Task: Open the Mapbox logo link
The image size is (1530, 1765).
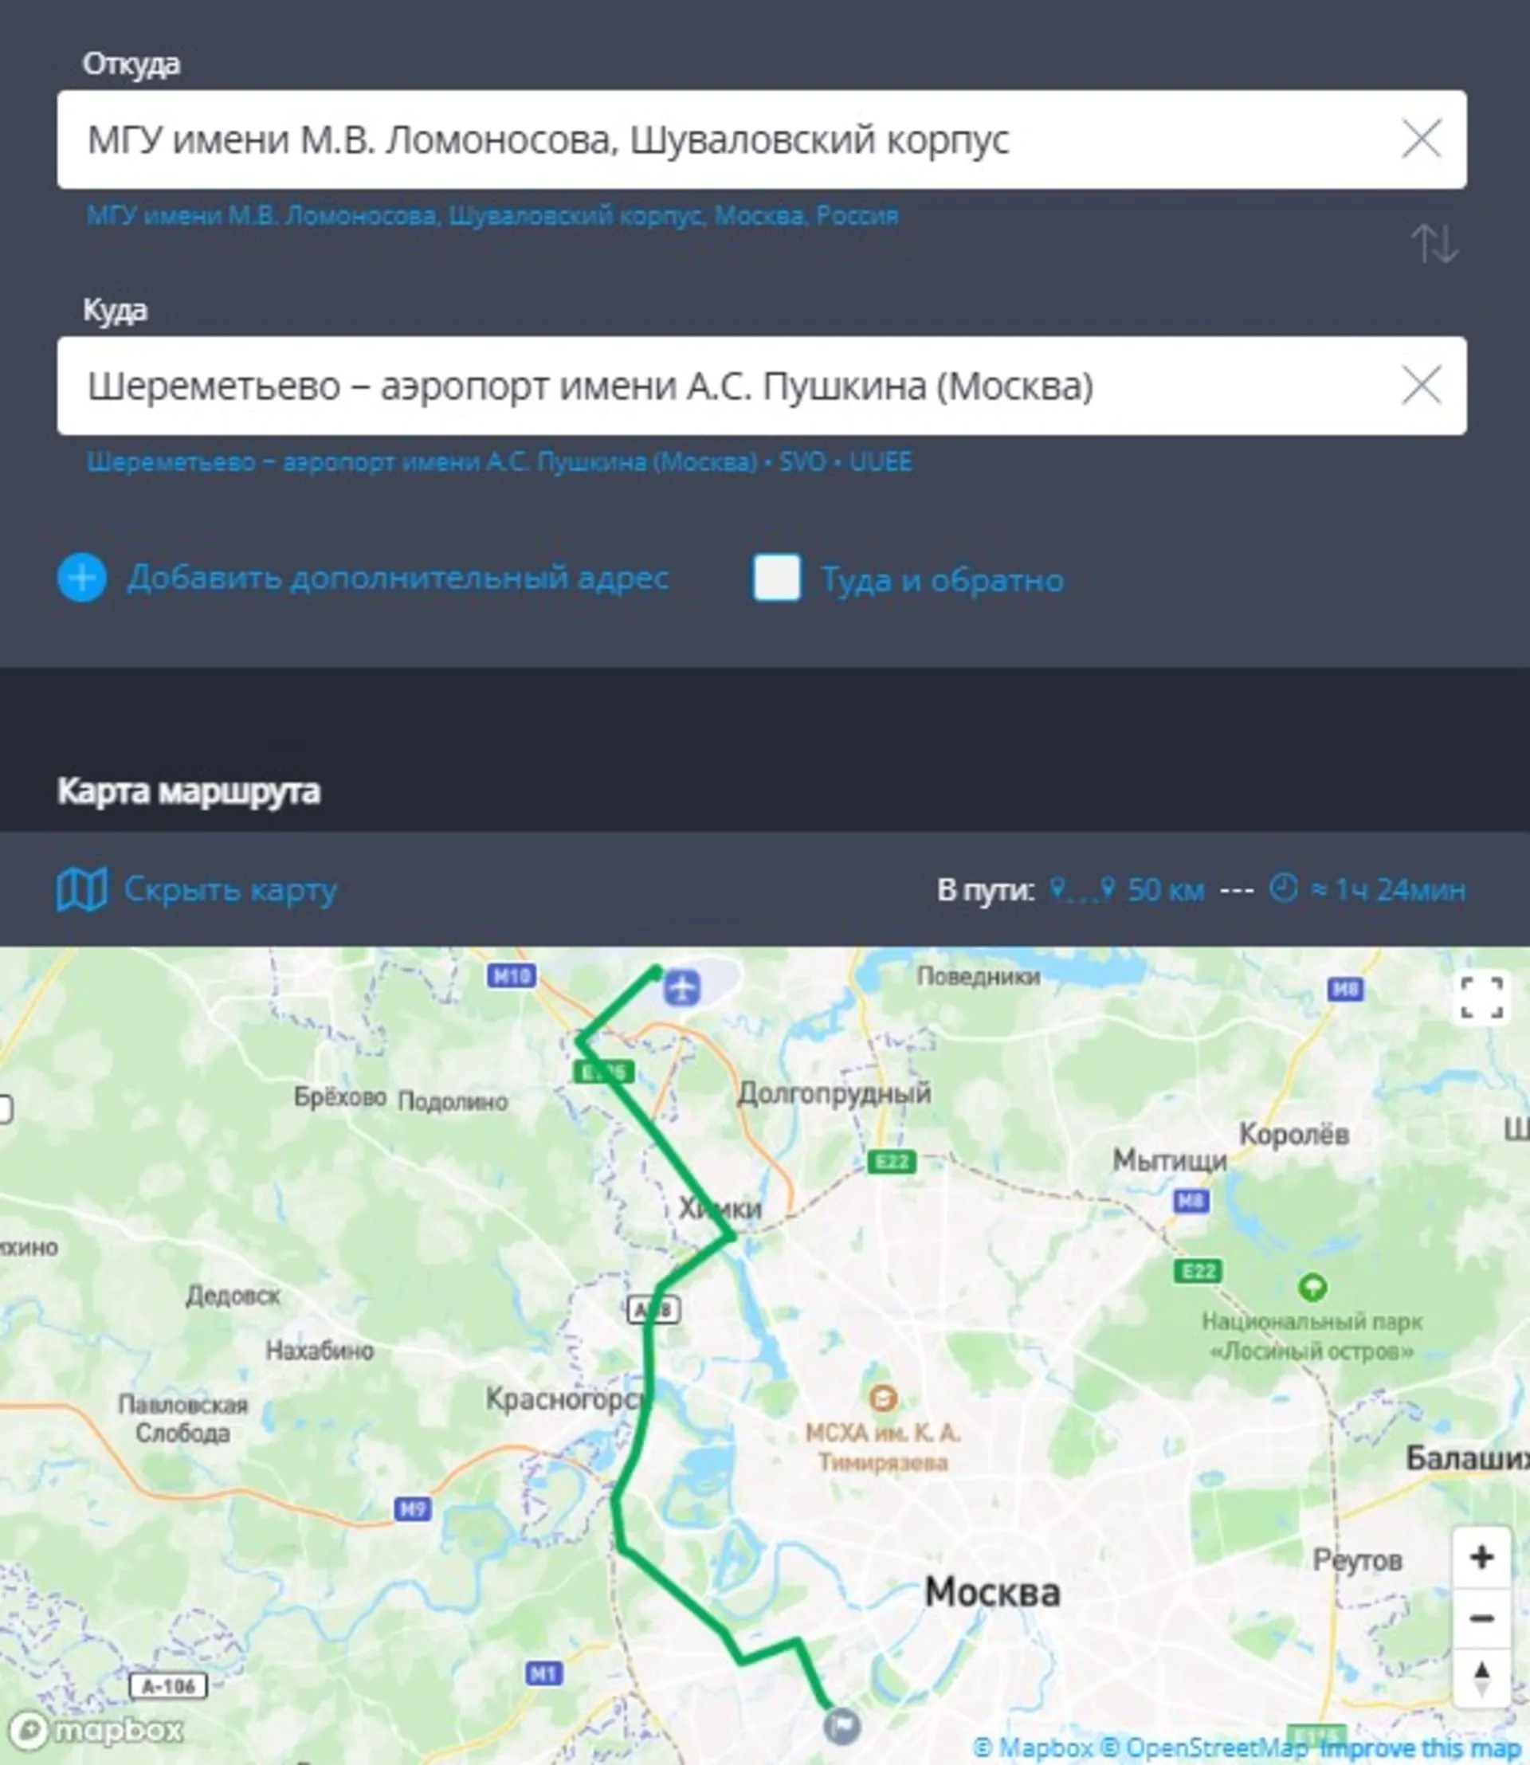Action: click(92, 1730)
